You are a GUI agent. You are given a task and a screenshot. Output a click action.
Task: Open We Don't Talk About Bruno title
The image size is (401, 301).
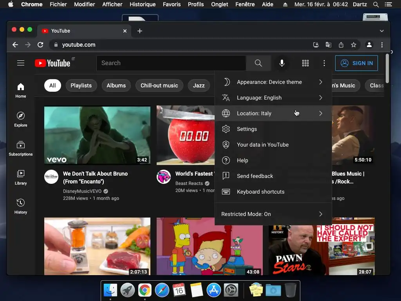pos(95,178)
